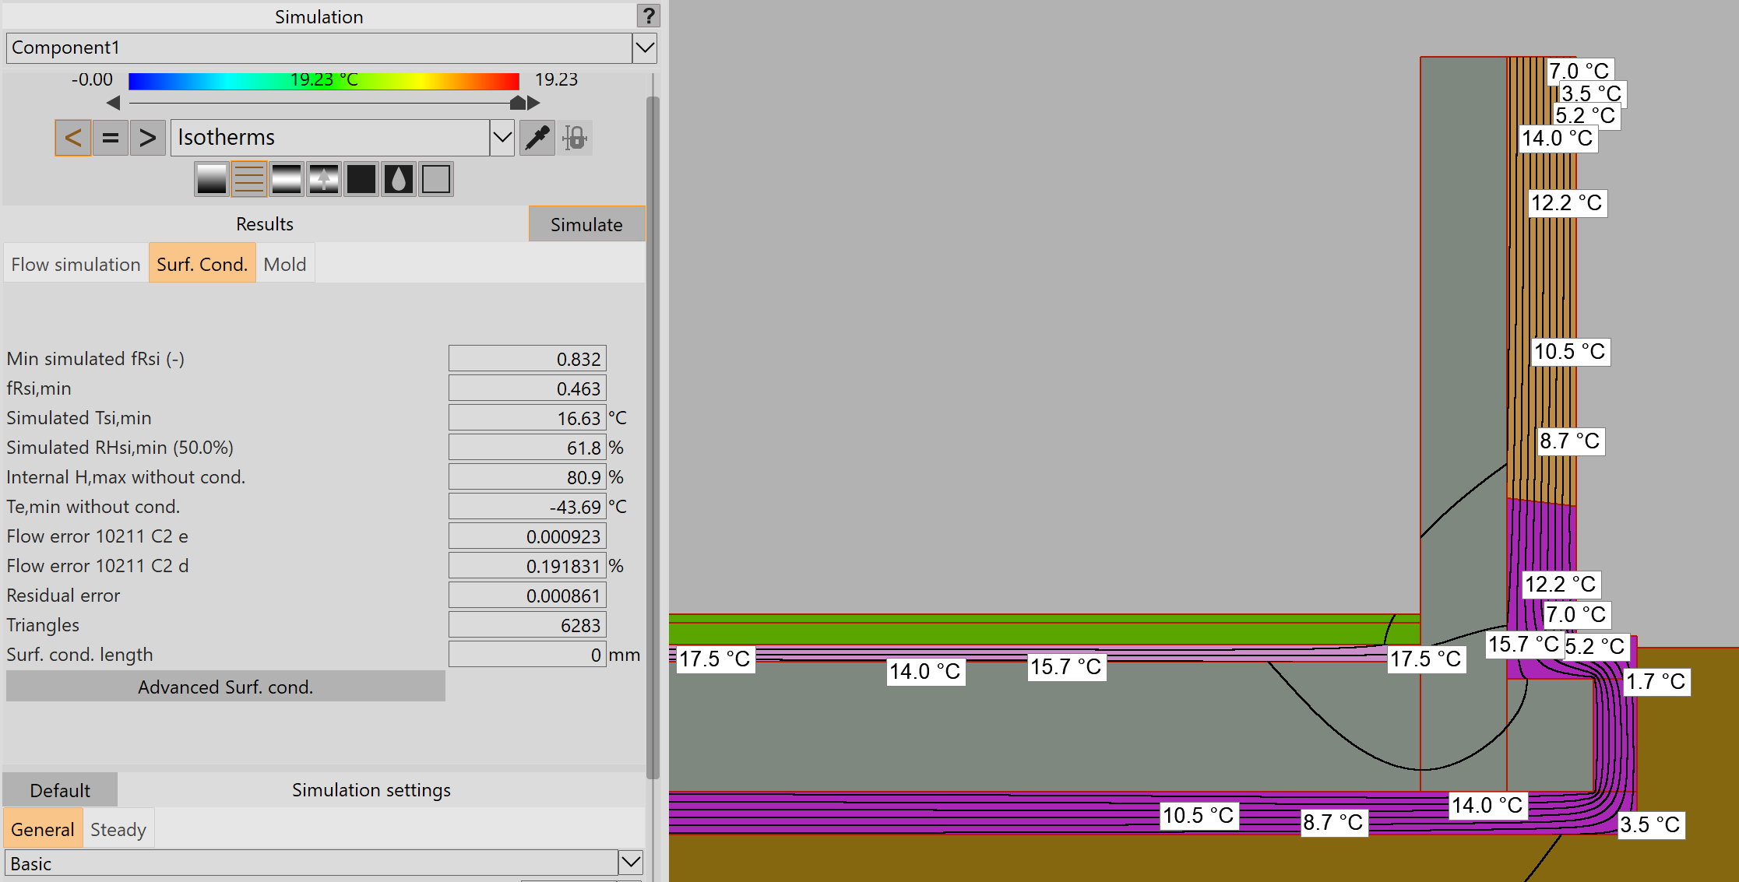The width and height of the screenshot is (1739, 882).
Task: Select the gradient color display mode icon
Action: 213,178
